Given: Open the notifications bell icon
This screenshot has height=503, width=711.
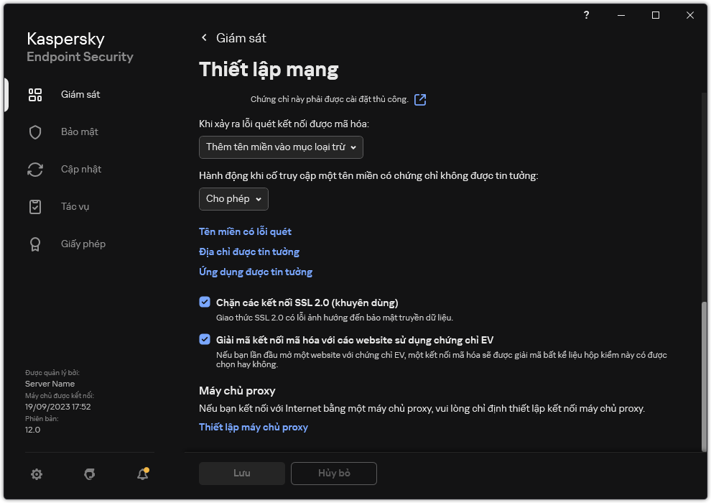Looking at the screenshot, I should point(142,474).
